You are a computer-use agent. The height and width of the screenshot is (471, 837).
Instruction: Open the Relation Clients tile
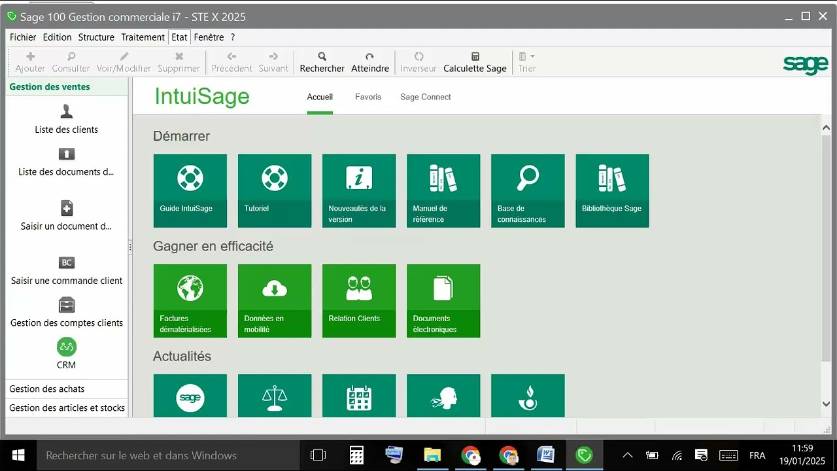coord(359,301)
